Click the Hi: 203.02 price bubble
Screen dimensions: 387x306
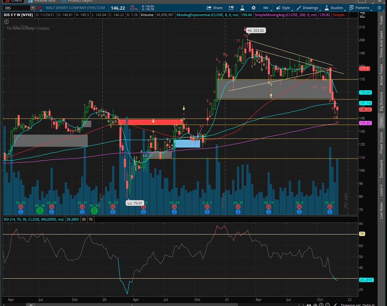256,31
